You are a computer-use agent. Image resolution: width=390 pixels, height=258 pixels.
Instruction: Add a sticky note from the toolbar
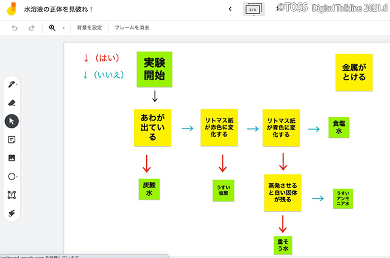click(x=12, y=139)
